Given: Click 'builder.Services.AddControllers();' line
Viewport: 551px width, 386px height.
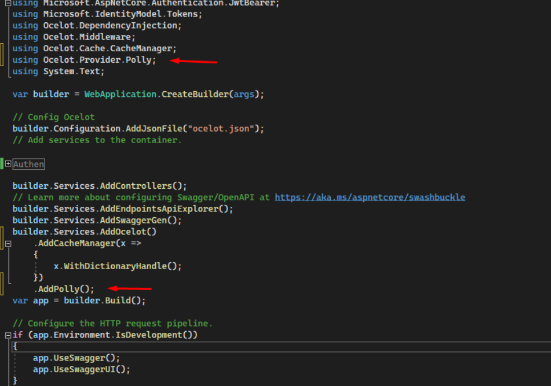Looking at the screenshot, I should (x=99, y=186).
